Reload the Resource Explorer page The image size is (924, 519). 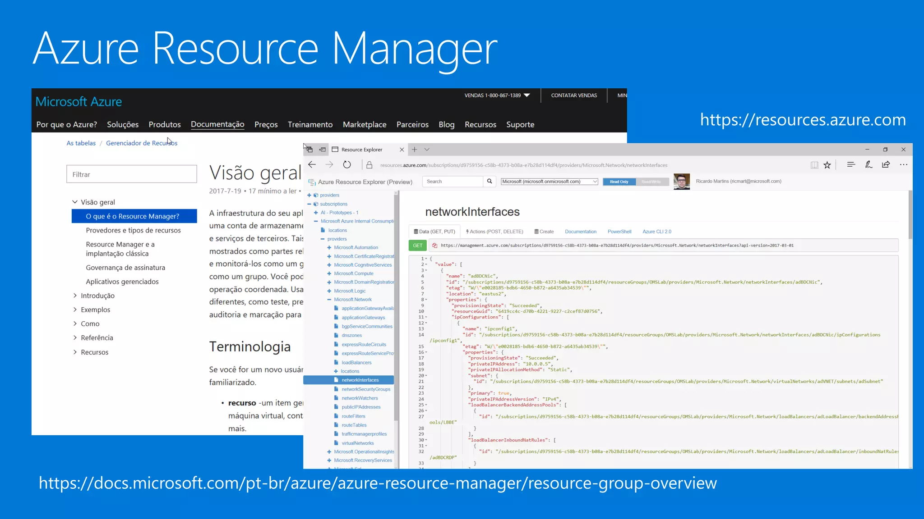[x=347, y=165]
